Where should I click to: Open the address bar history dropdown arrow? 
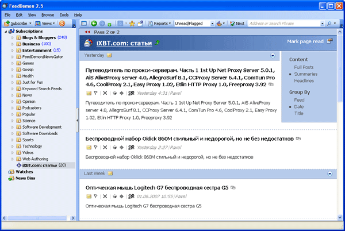coord(323,24)
